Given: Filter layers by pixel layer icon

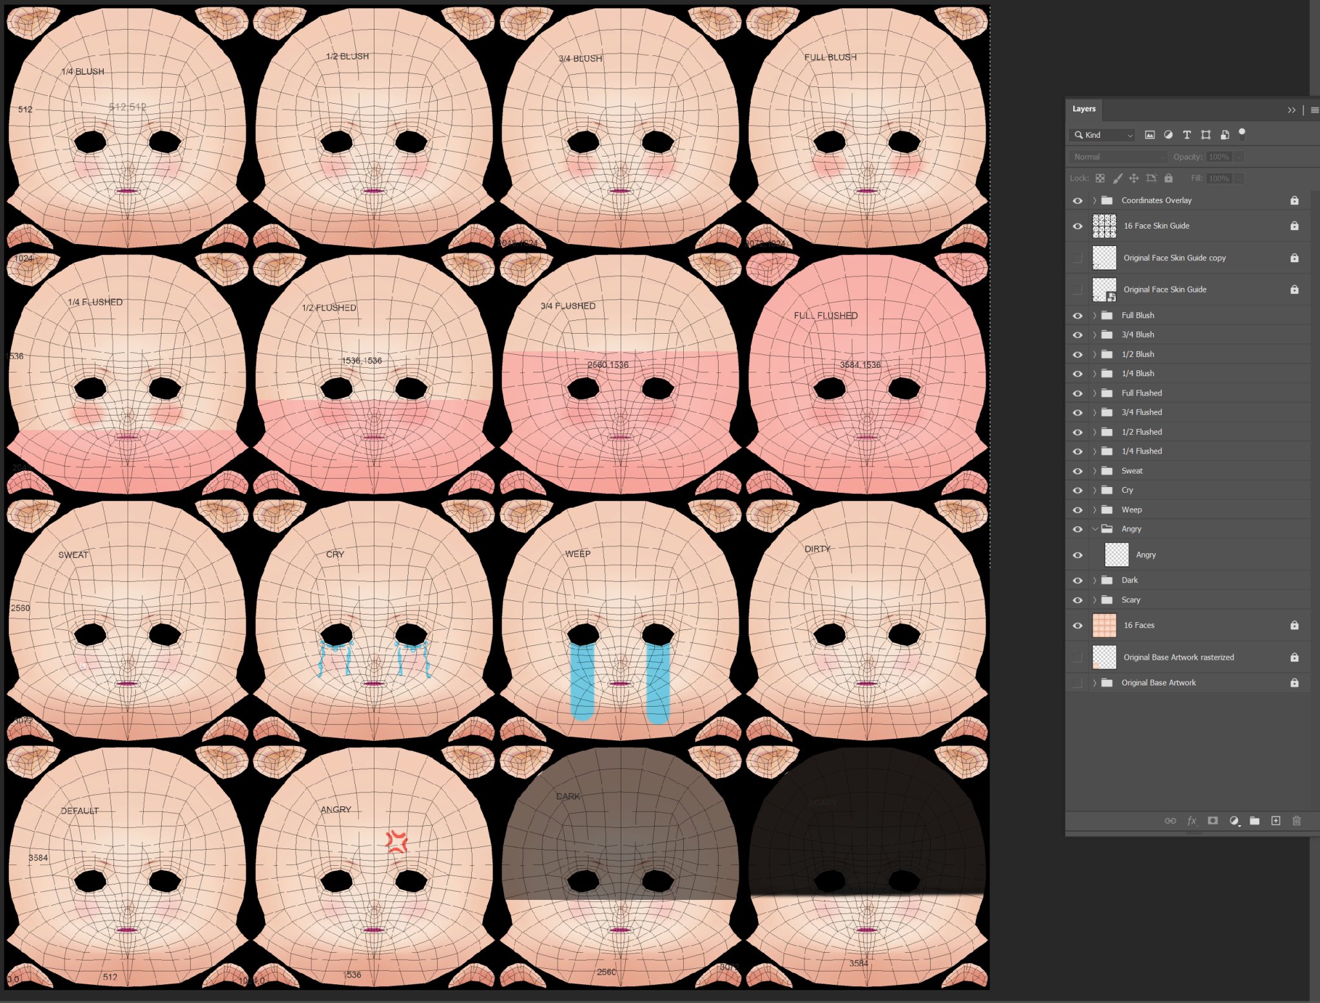Looking at the screenshot, I should [x=1150, y=135].
